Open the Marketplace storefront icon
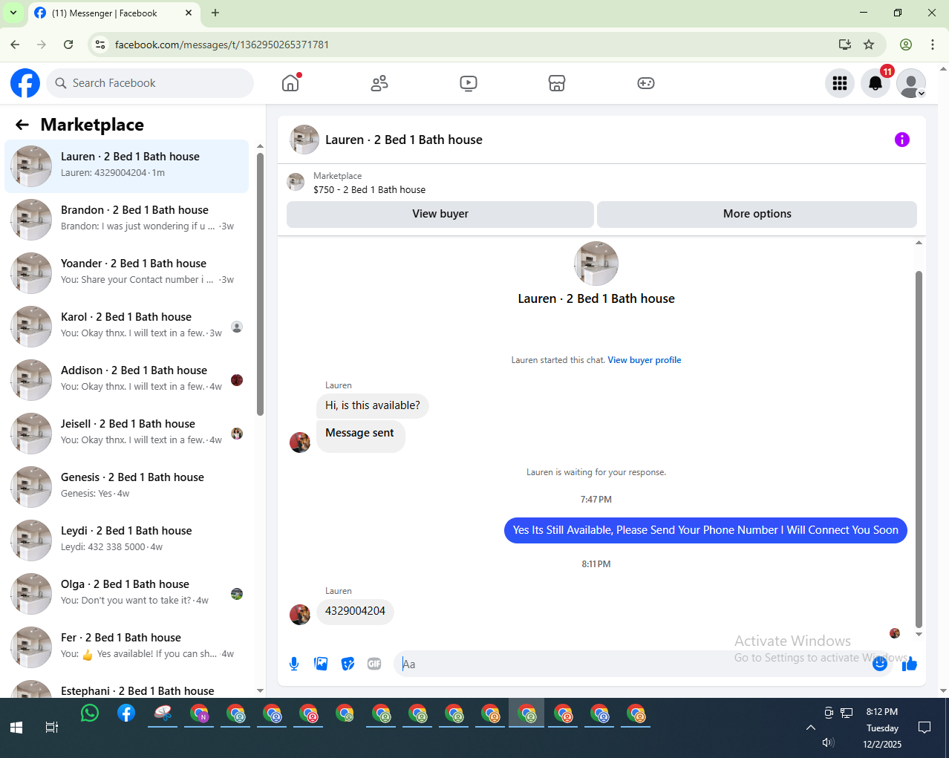This screenshot has height=758, width=949. (557, 83)
